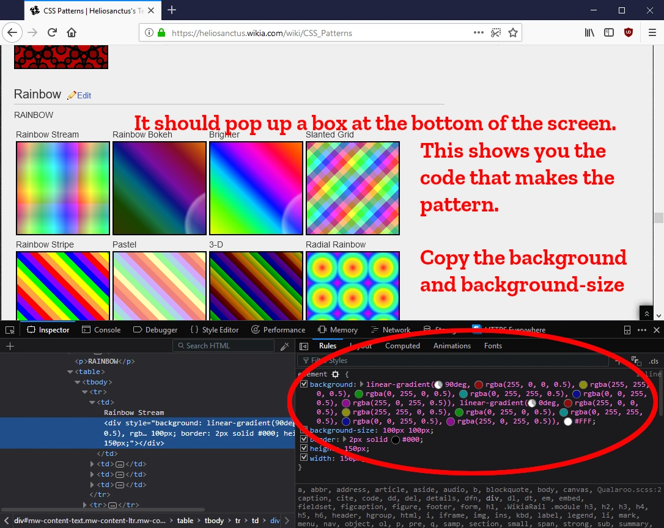Image resolution: width=664 pixels, height=528 pixels.
Task: Switch to the Console panel
Action: [101, 330]
